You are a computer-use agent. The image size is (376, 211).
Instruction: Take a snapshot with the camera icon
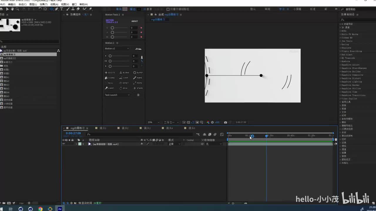(225, 122)
